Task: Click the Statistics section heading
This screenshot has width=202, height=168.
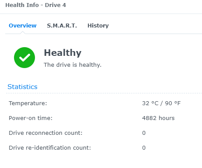Action: (22, 87)
